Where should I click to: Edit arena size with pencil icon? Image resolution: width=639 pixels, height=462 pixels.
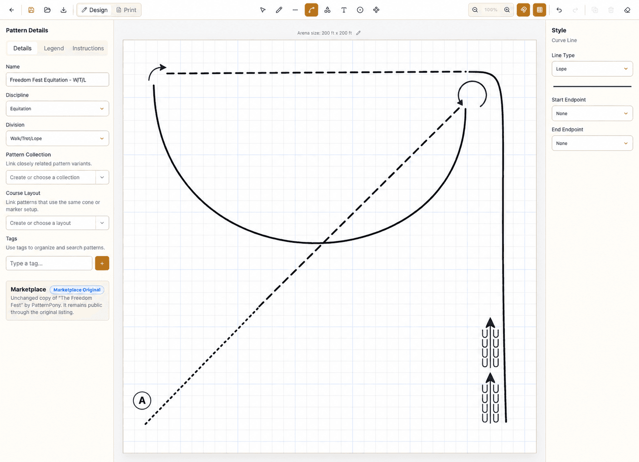tap(358, 33)
